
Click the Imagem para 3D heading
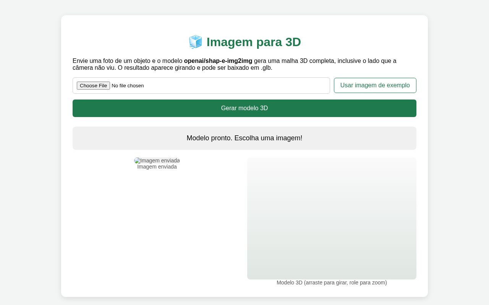tap(244, 42)
